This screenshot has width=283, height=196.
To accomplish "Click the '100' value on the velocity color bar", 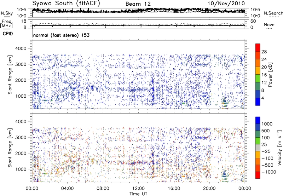I will coord(266,138).
